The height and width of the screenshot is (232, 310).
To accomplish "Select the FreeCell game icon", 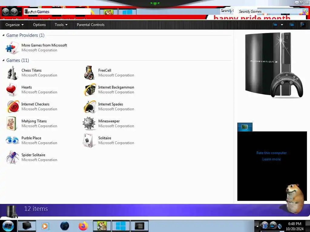I will [x=89, y=73].
